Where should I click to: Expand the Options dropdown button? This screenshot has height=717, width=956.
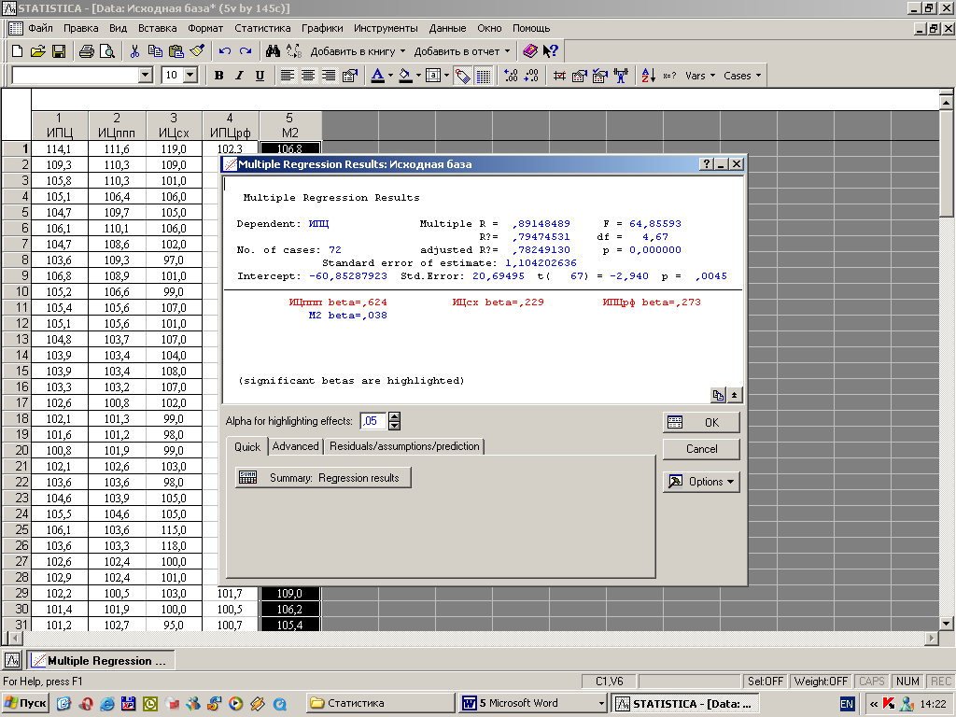point(701,482)
